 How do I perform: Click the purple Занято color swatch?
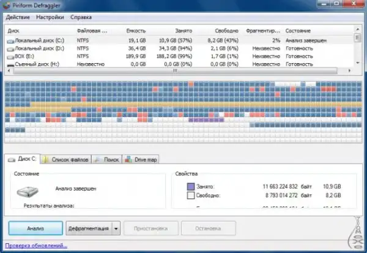(x=190, y=186)
